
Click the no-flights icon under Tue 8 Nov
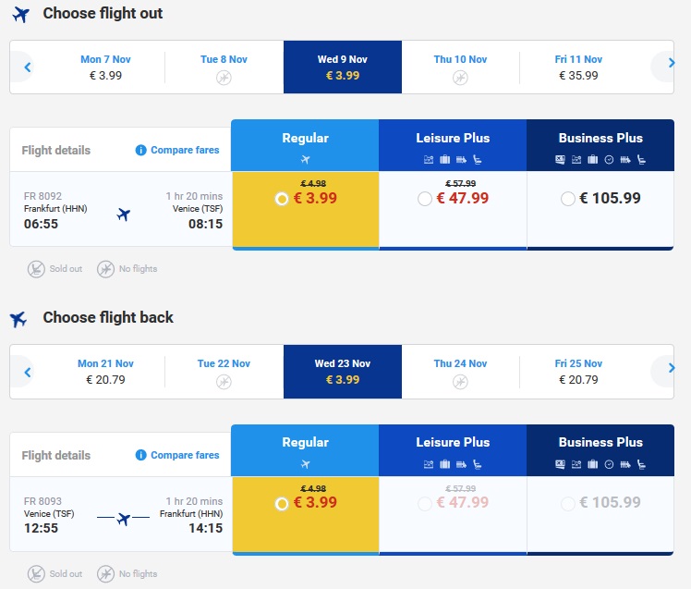point(224,78)
